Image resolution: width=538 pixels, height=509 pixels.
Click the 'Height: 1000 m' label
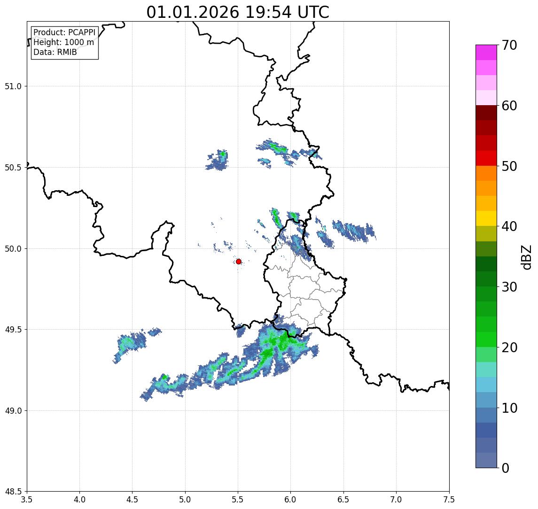pyautogui.click(x=63, y=42)
